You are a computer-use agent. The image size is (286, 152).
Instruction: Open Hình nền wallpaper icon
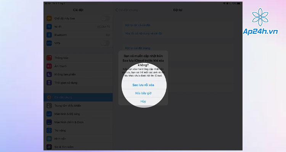click(49, 139)
